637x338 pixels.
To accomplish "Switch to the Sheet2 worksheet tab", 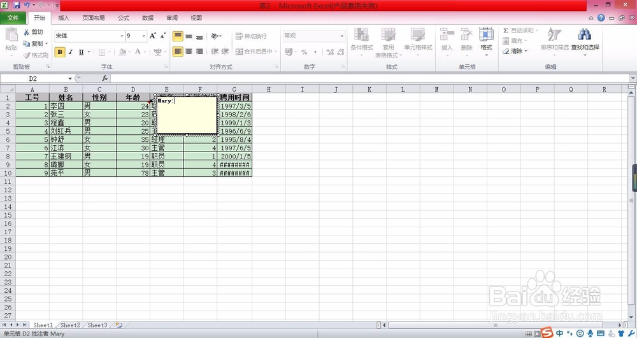I will pos(70,325).
